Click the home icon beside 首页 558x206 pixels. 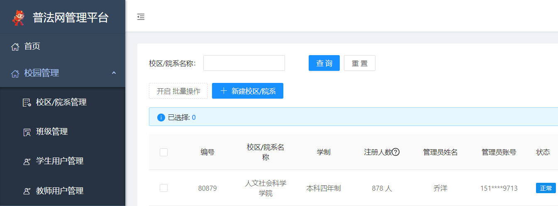(x=15, y=47)
